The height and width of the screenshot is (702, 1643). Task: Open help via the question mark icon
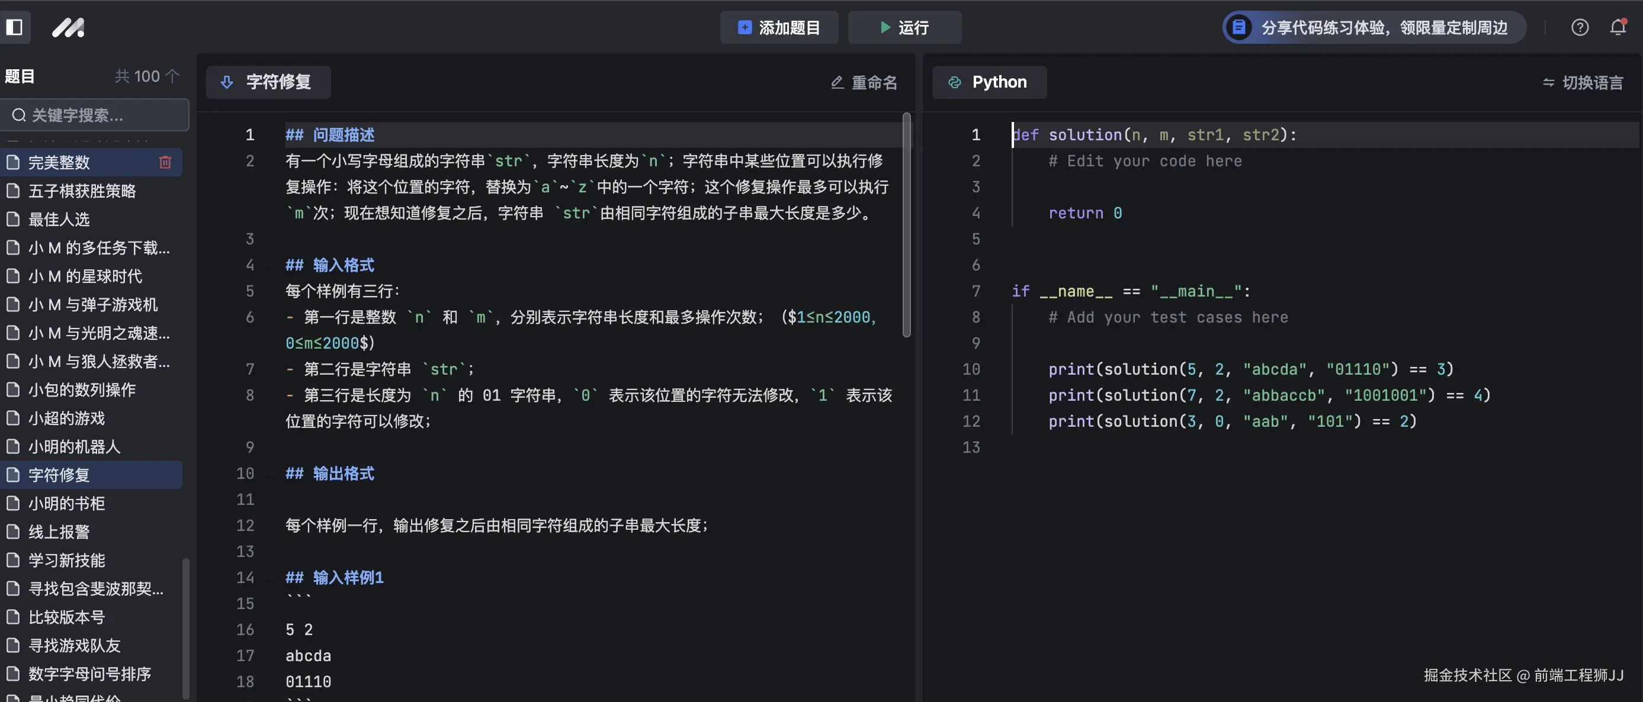pos(1580,27)
